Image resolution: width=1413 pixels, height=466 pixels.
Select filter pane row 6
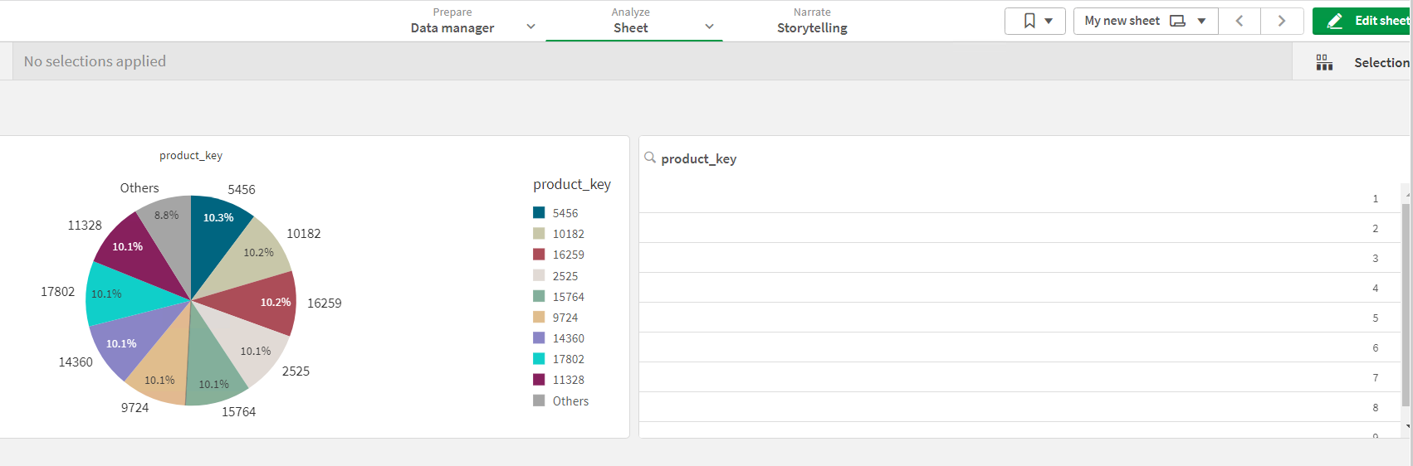pos(1019,347)
